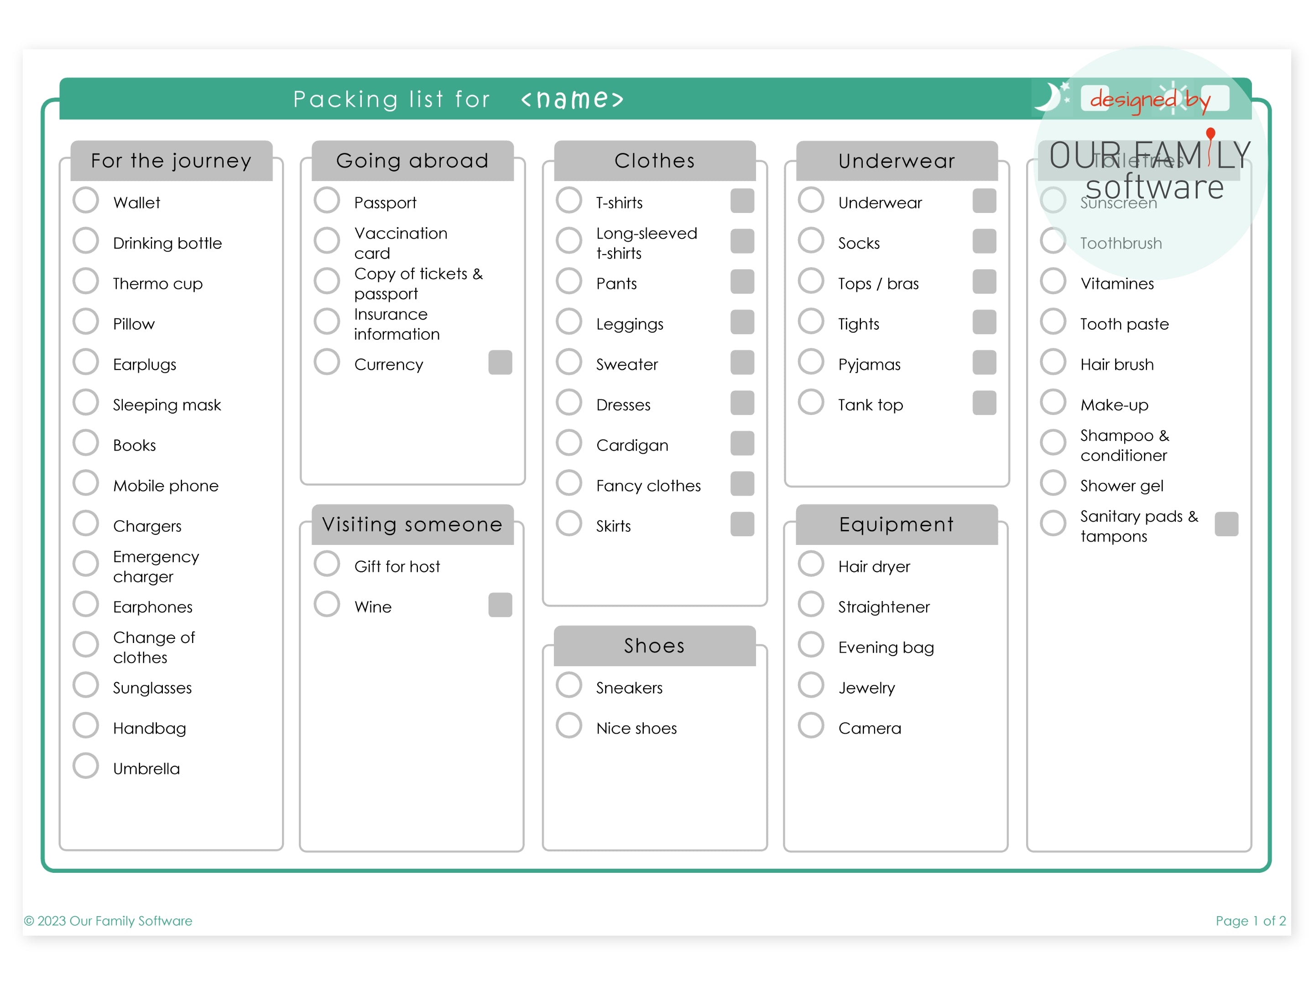Tick the circle beside Socks

pos(811,241)
